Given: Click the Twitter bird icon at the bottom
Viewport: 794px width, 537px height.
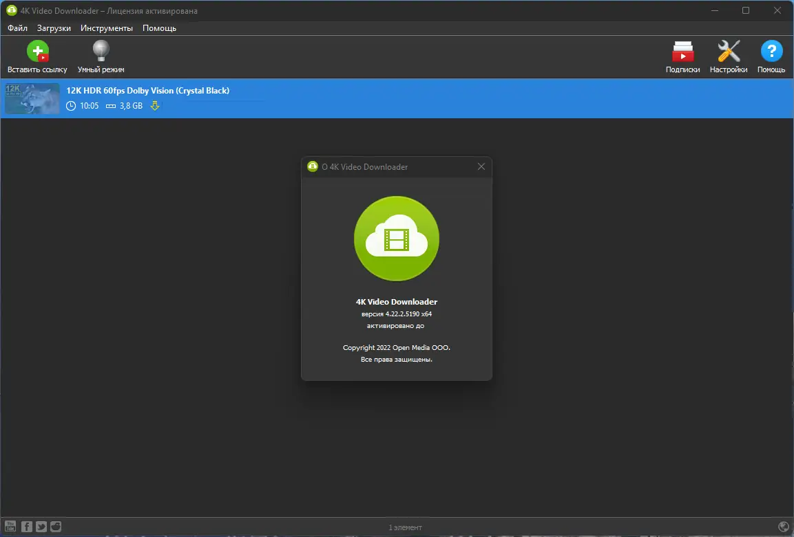Looking at the screenshot, I should 41,526.
